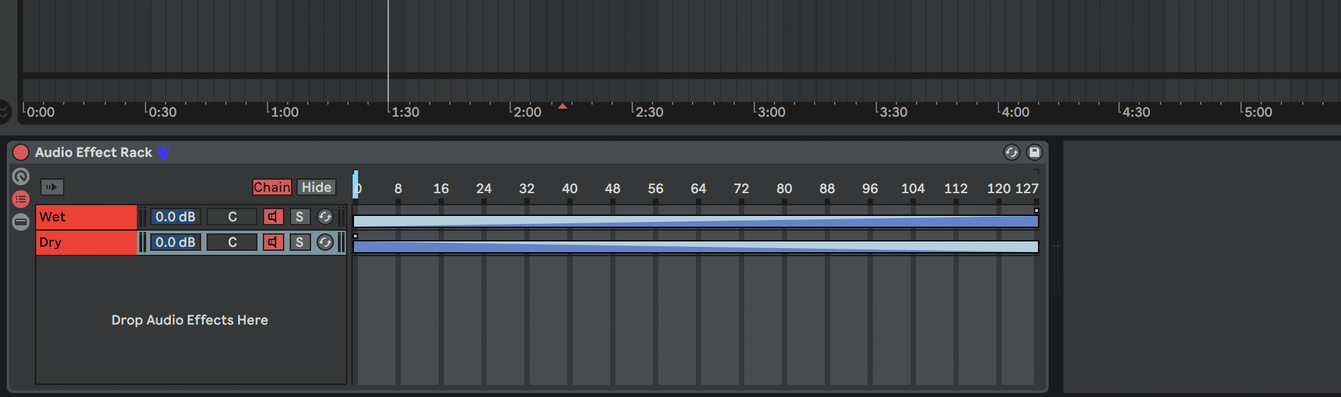Select the Dry chain

[86, 242]
